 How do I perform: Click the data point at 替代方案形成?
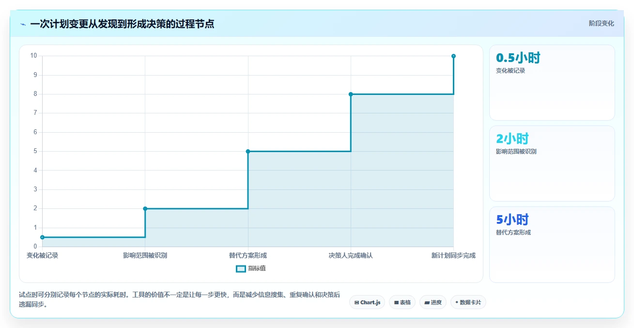pos(248,151)
